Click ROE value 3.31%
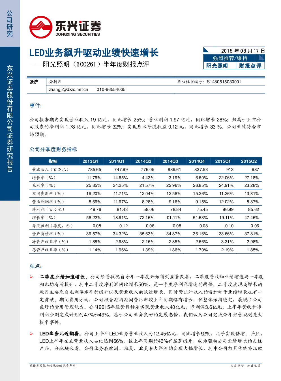281x381 pixels. (227, 242)
